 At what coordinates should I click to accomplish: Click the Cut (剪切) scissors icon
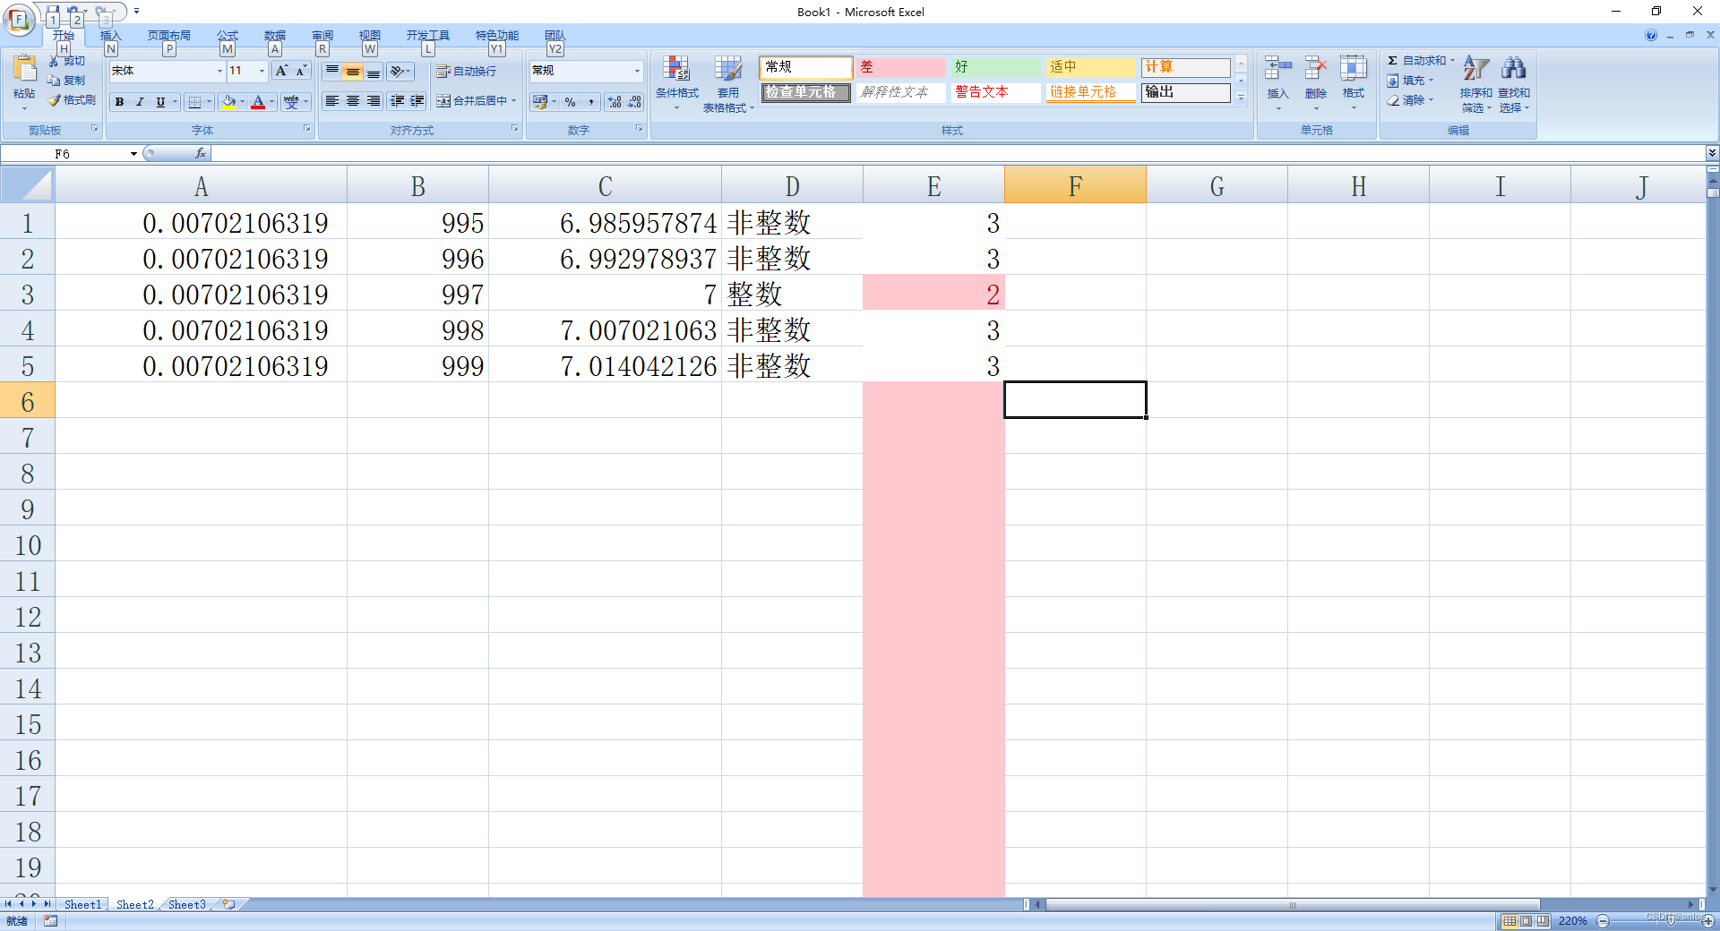54,61
